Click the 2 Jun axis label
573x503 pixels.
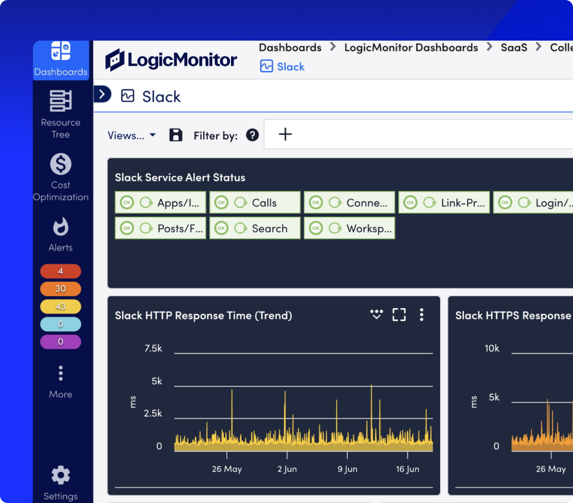(x=287, y=469)
